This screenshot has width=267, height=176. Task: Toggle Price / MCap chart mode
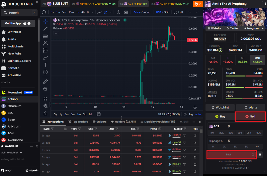pyautogui.click(x=142, y=12)
